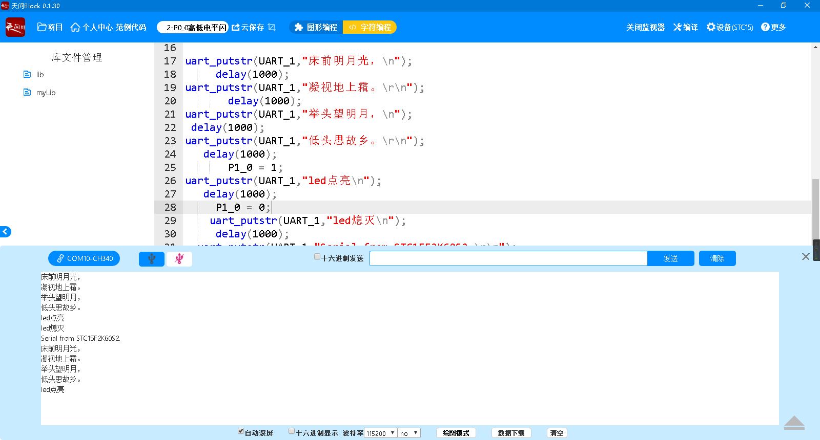820x440 pixels.
Task: Open 范例代码 example code
Action: pyautogui.click(x=131, y=27)
